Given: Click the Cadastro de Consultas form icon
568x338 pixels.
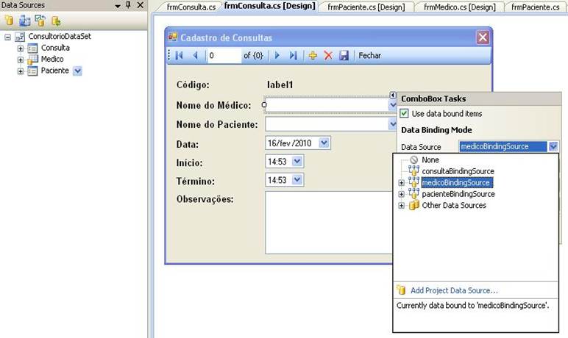Looking at the screenshot, I should [173, 37].
